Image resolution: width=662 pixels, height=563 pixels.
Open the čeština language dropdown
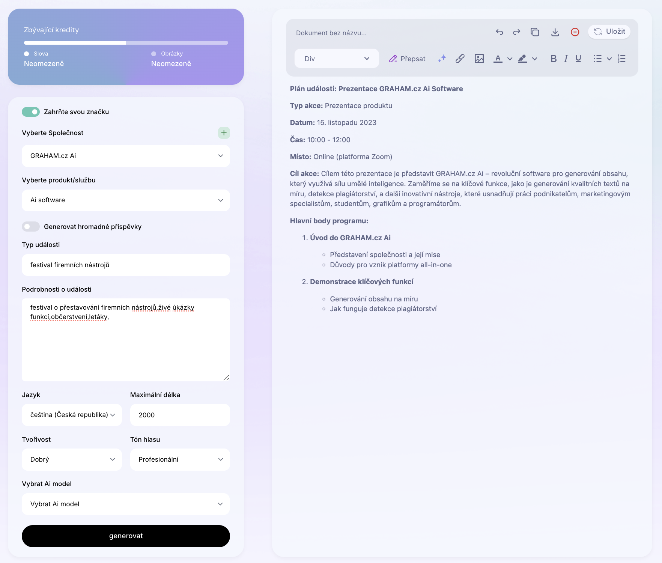click(x=72, y=415)
